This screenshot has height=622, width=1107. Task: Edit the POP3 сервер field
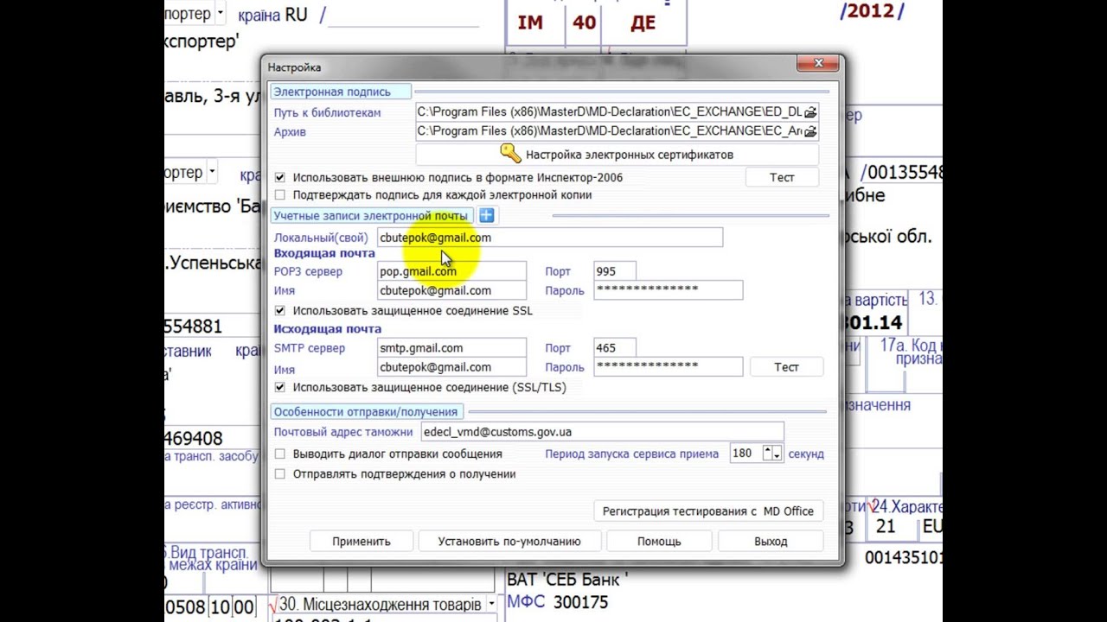(451, 271)
